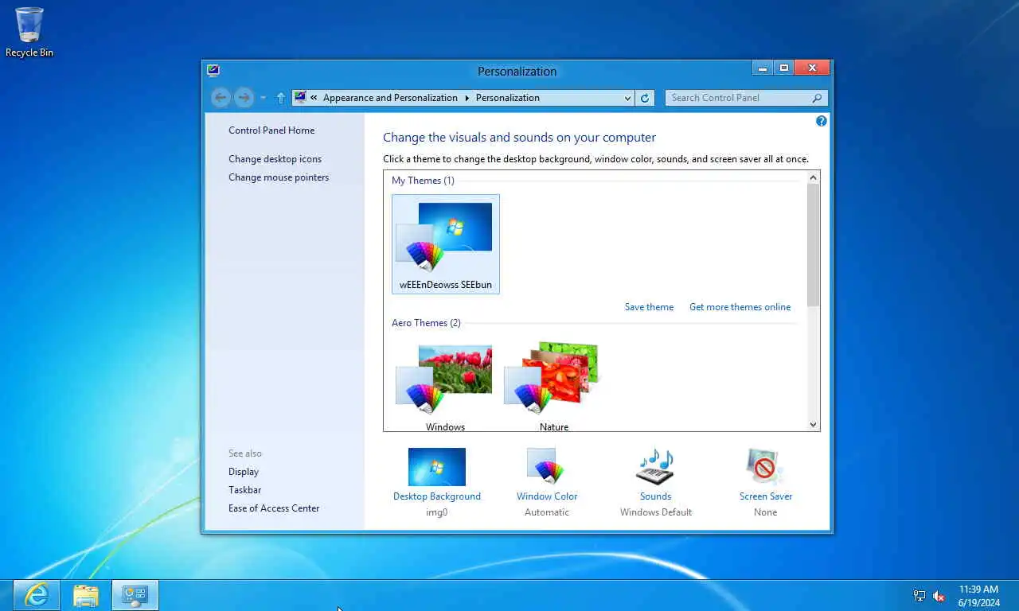The height and width of the screenshot is (611, 1019).
Task: Go to Control Panel Home
Action: click(271, 130)
